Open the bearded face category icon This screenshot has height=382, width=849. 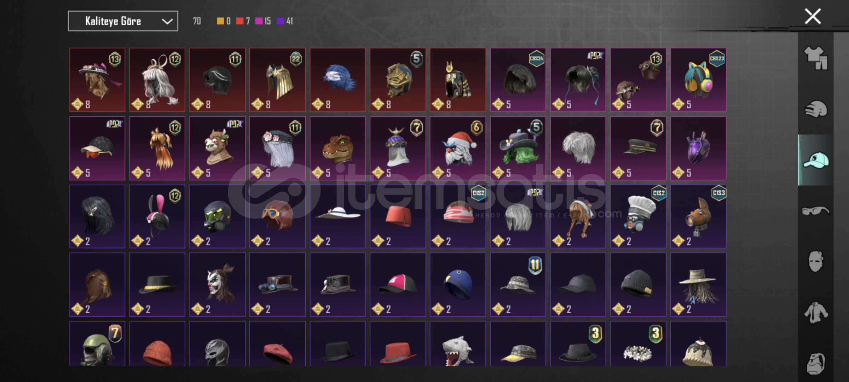click(816, 363)
